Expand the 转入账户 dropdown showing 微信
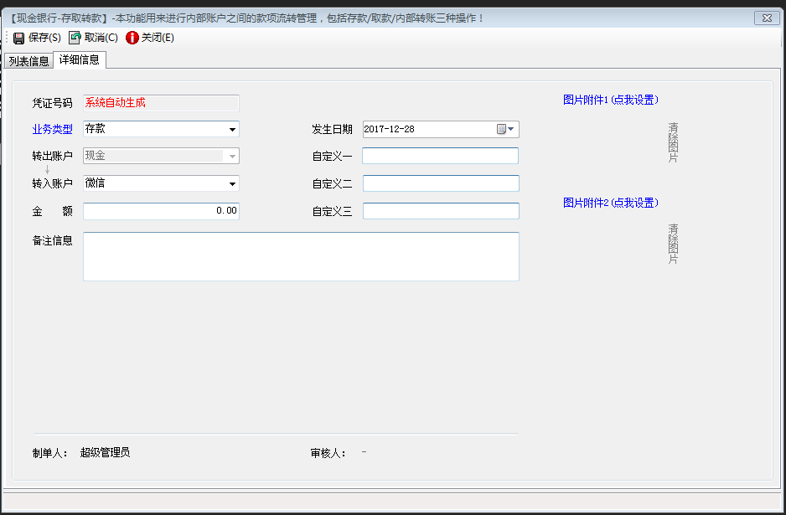 point(232,183)
